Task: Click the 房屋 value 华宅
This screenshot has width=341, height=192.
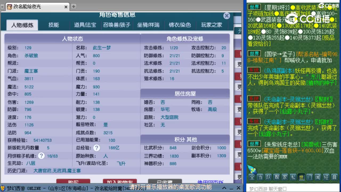Action: point(165,109)
